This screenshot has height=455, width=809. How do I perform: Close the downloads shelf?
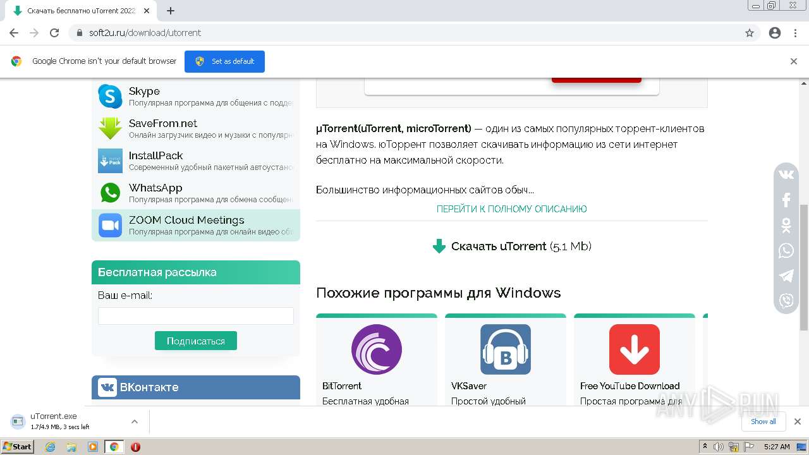(x=798, y=422)
